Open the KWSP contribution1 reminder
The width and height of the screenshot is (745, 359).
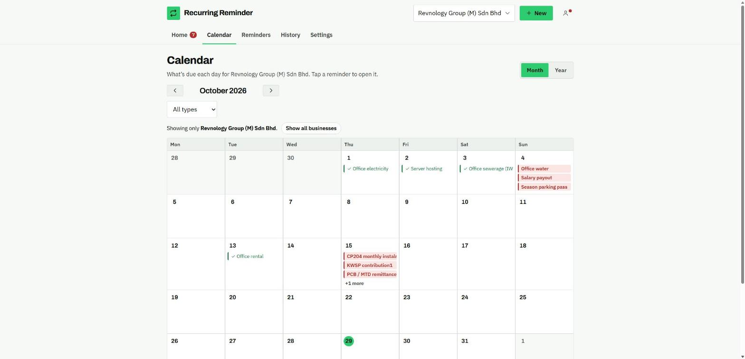point(370,266)
